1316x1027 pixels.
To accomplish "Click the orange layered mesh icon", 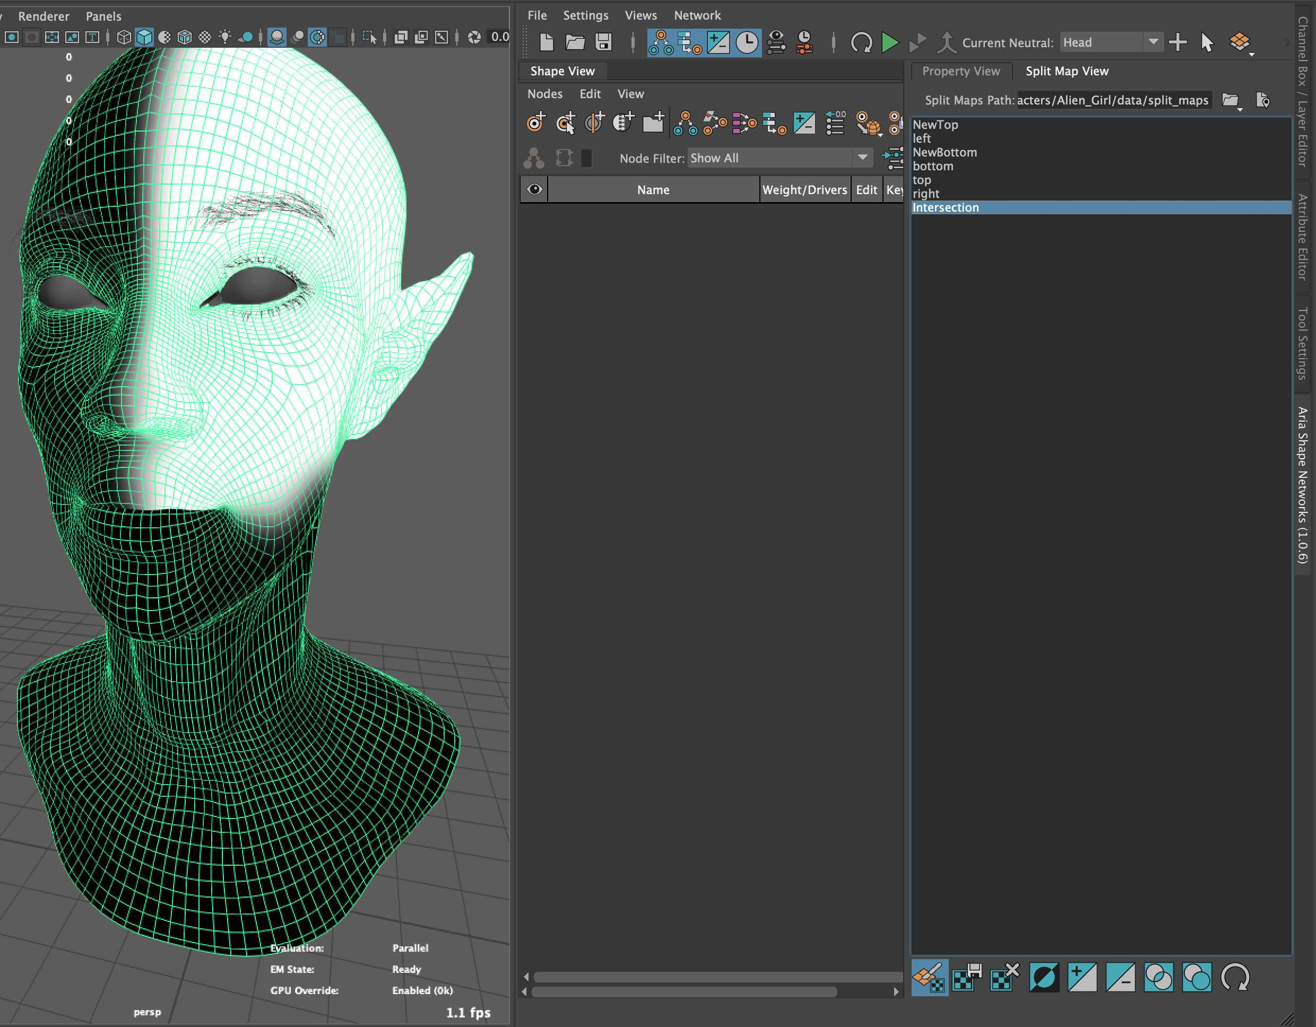I will 1240,42.
